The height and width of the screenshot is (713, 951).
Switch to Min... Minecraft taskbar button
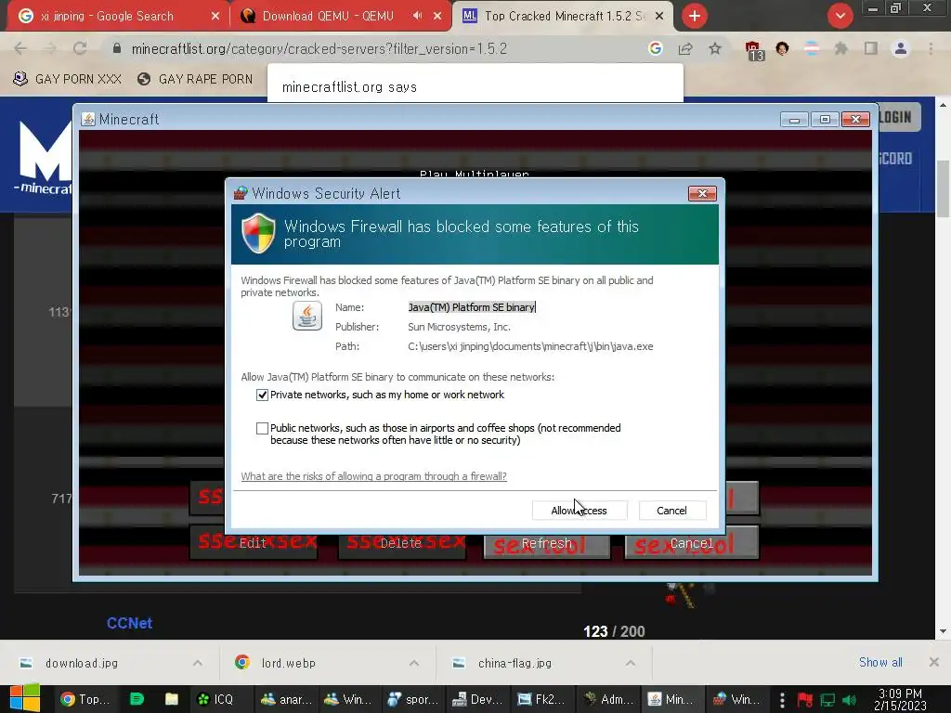pyautogui.click(x=671, y=699)
